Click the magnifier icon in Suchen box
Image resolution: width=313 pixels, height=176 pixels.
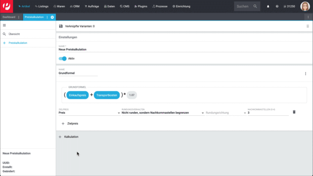click(255, 6)
